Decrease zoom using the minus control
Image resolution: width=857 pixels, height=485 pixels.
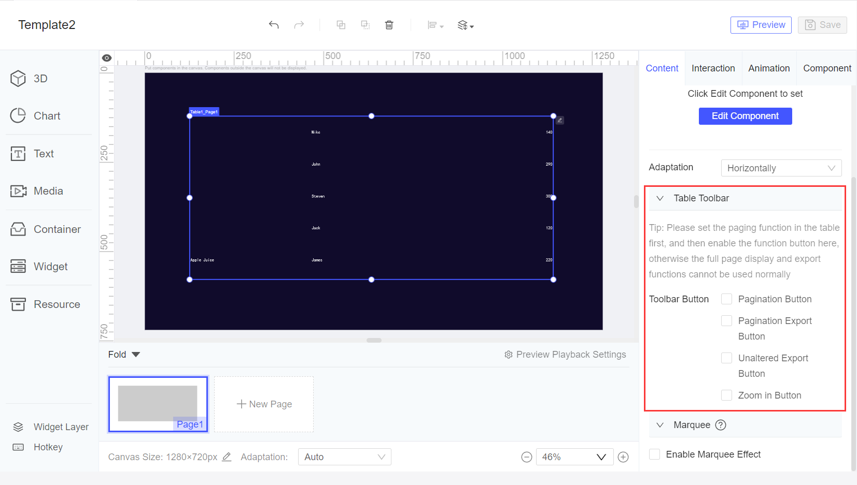[527, 457]
